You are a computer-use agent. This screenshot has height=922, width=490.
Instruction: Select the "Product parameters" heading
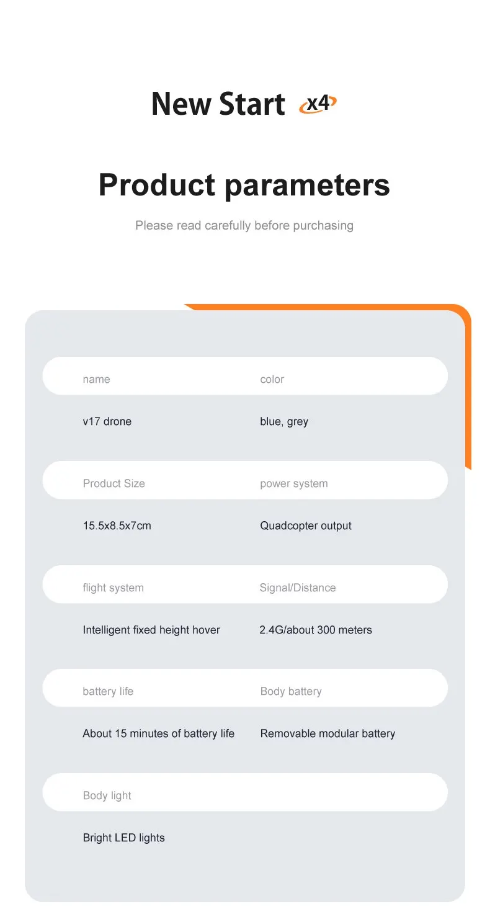(244, 185)
